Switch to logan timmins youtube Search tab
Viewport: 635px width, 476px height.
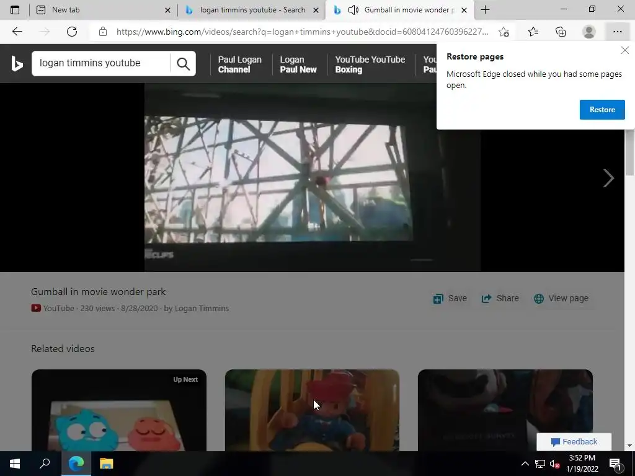pyautogui.click(x=251, y=10)
